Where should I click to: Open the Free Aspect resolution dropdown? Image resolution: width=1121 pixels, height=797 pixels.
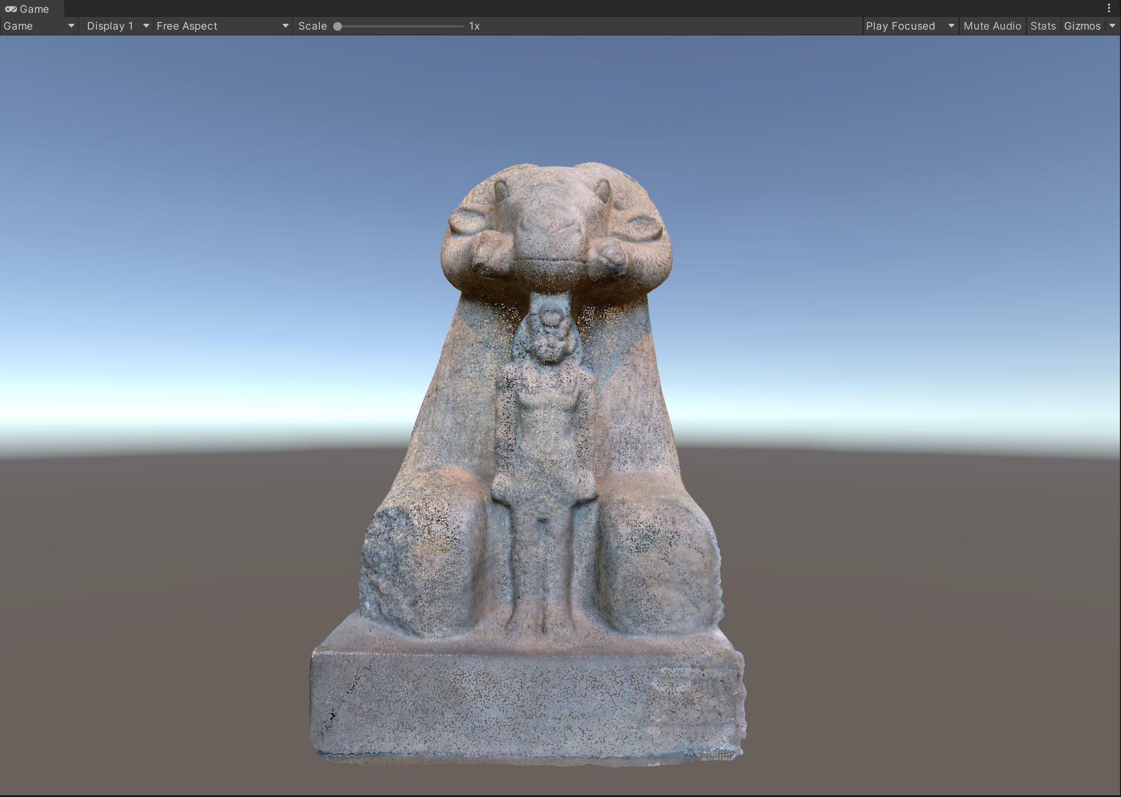click(x=222, y=26)
